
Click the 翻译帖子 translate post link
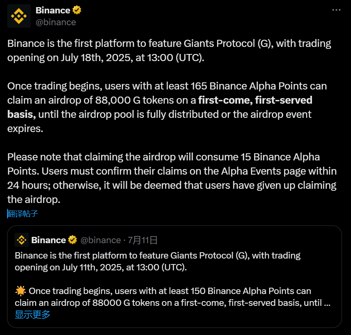coord(23,214)
